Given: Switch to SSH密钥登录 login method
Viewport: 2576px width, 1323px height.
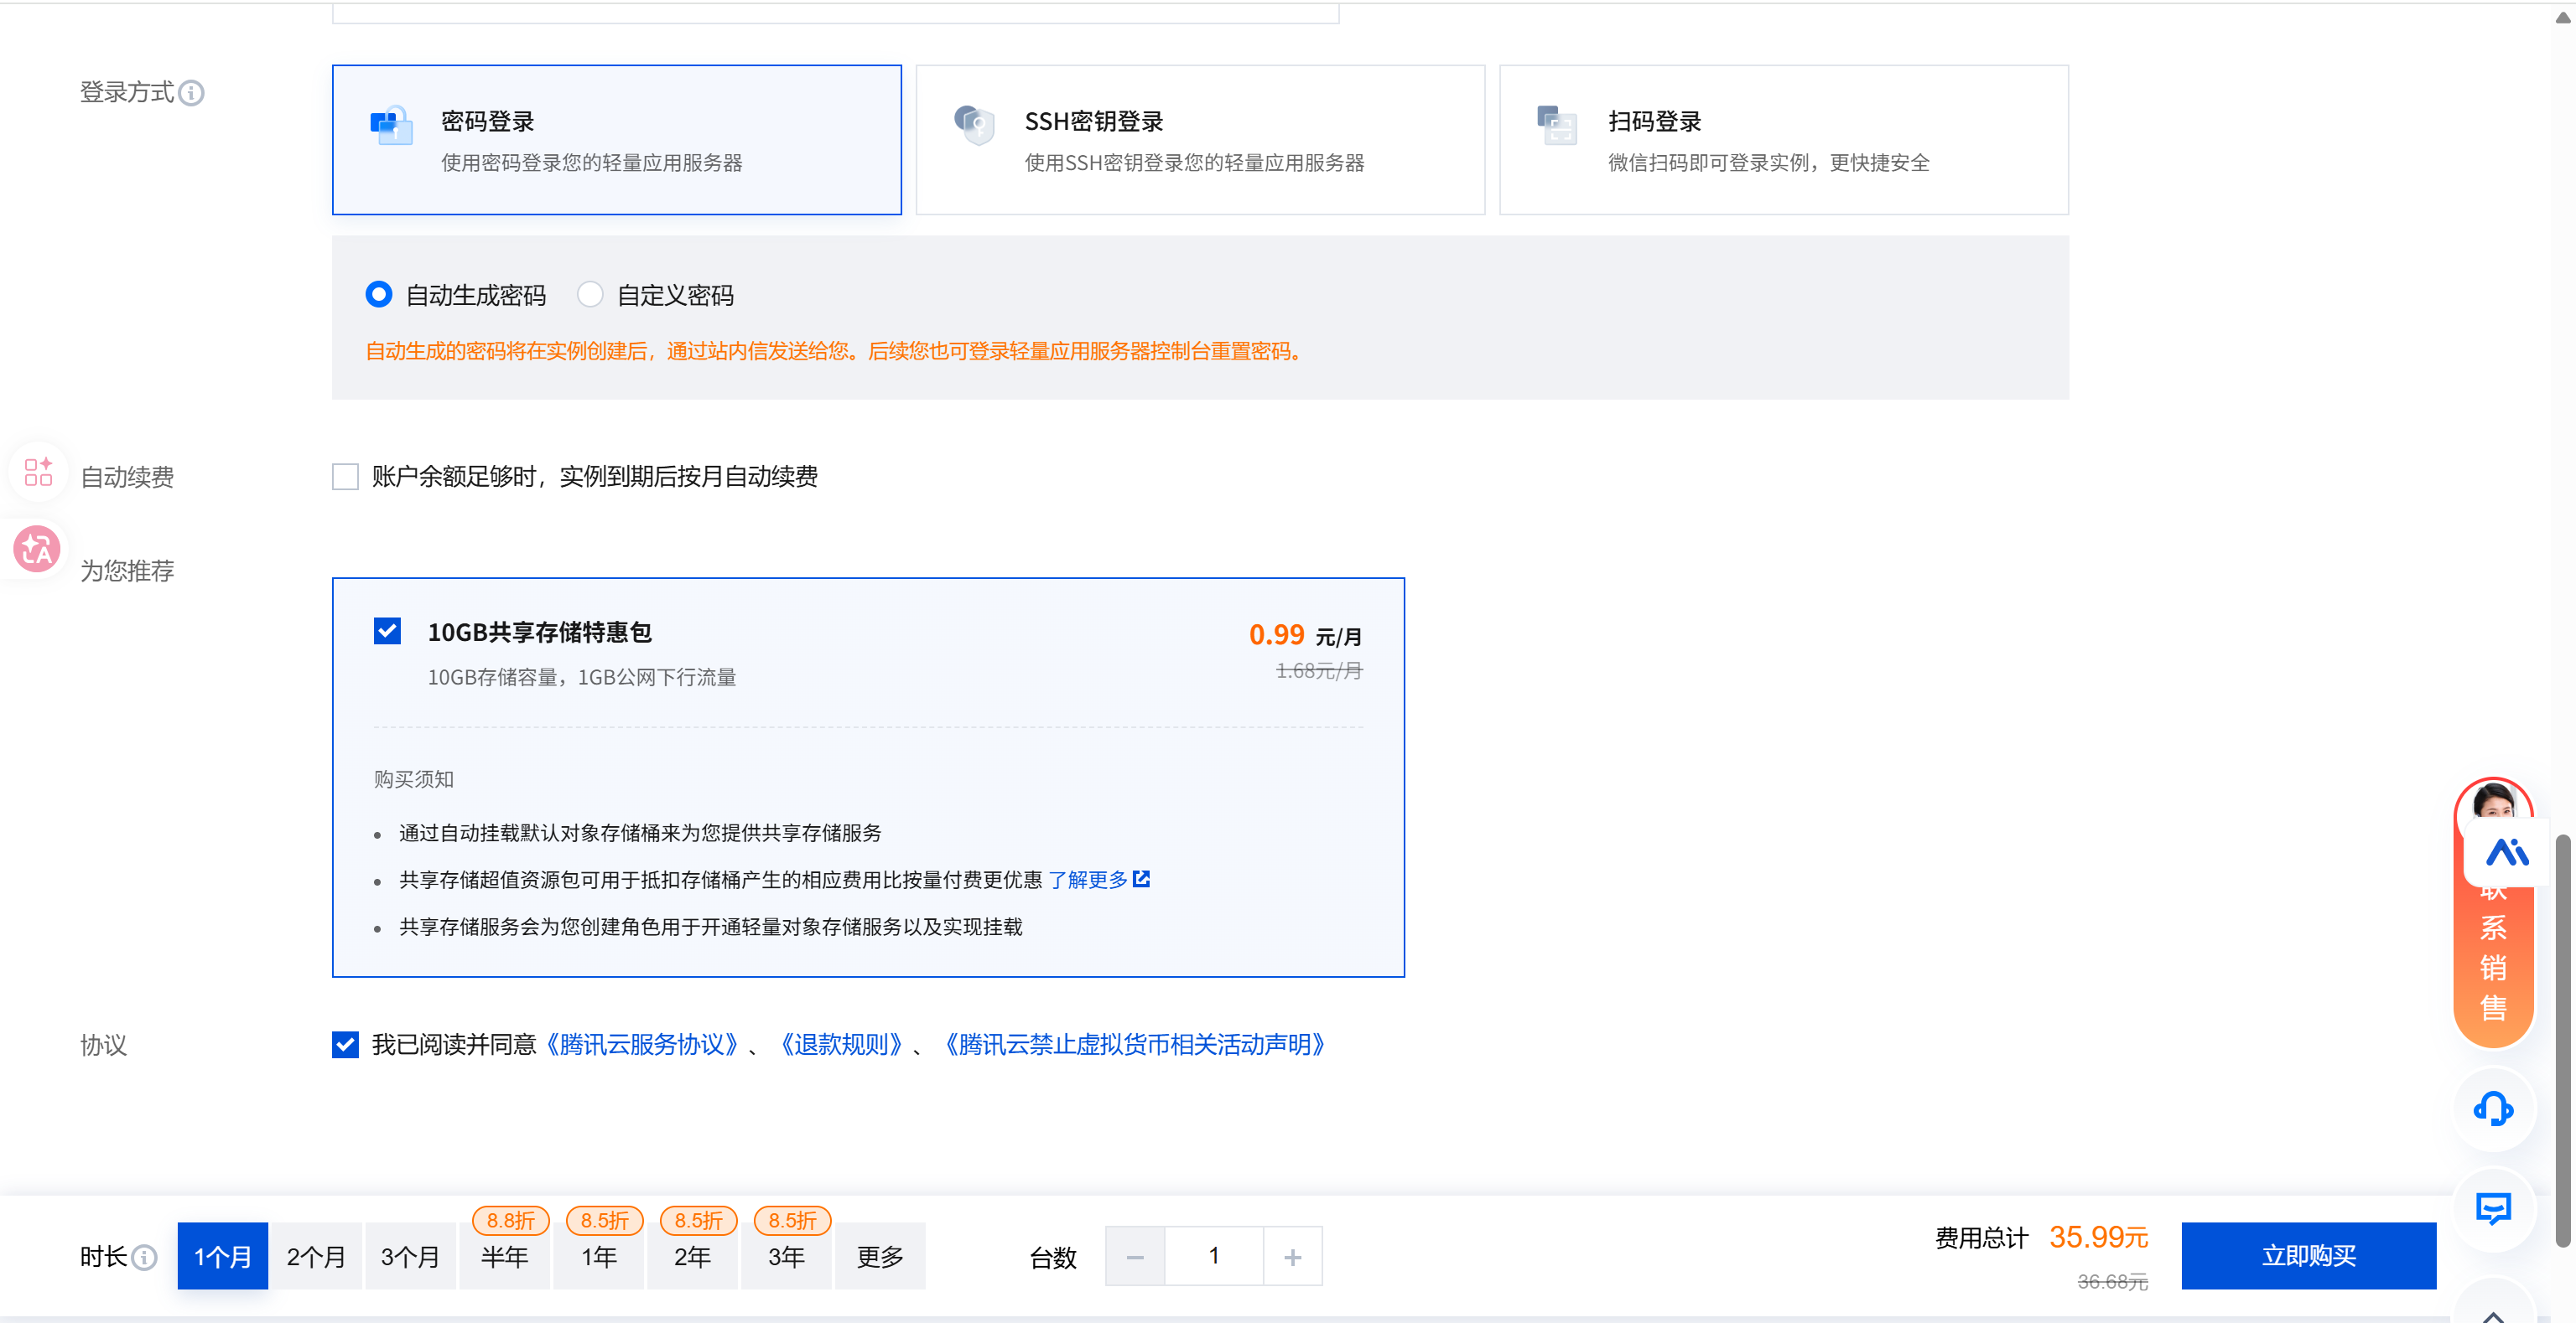Looking at the screenshot, I should [1200, 140].
